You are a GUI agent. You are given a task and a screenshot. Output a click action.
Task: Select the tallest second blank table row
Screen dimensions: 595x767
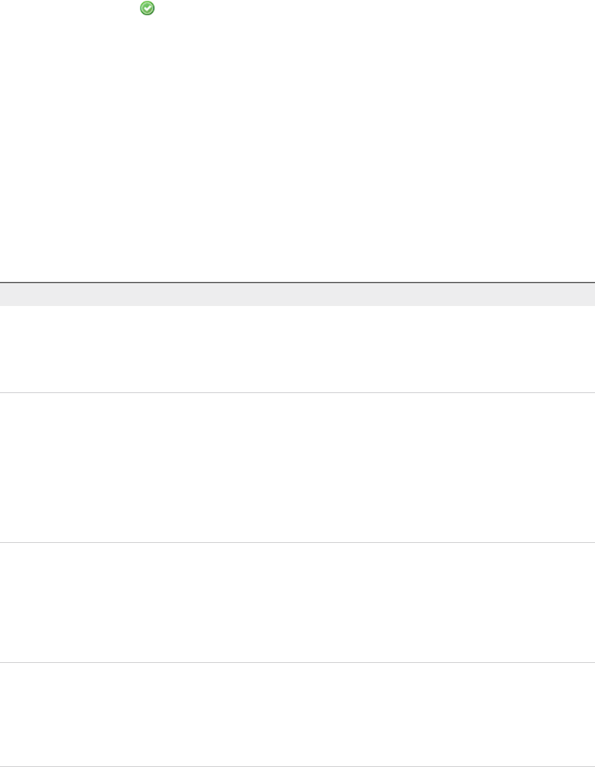(297, 467)
